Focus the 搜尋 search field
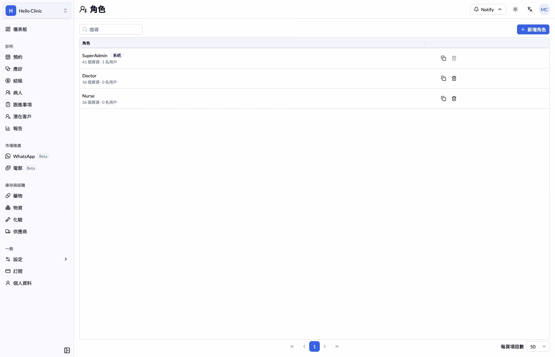This screenshot has height=357, width=555. pos(111,29)
